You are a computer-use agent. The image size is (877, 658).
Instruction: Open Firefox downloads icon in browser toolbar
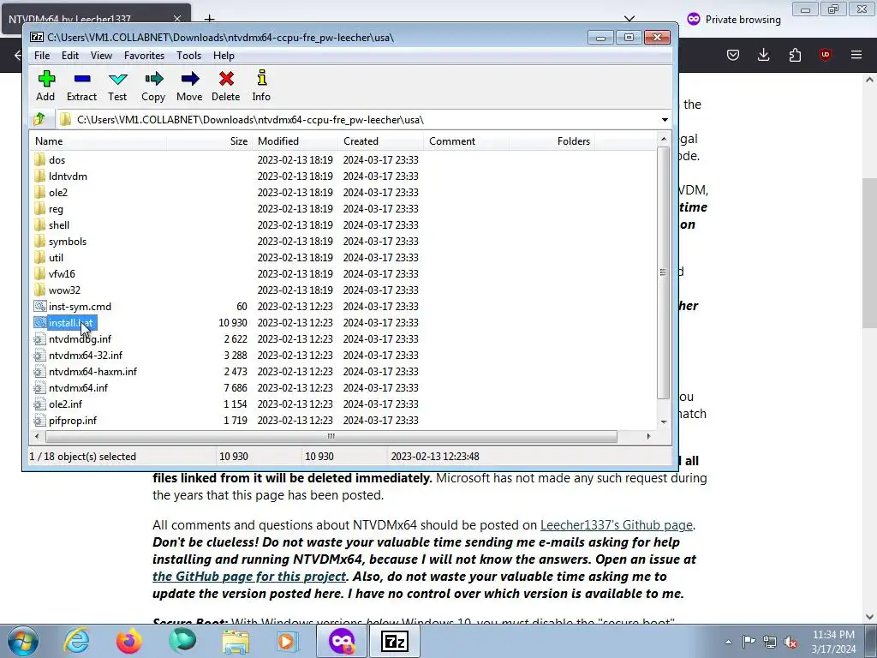(763, 55)
